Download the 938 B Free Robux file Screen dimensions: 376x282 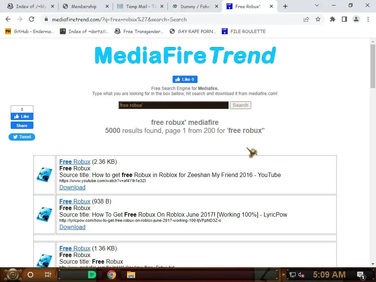click(72, 227)
